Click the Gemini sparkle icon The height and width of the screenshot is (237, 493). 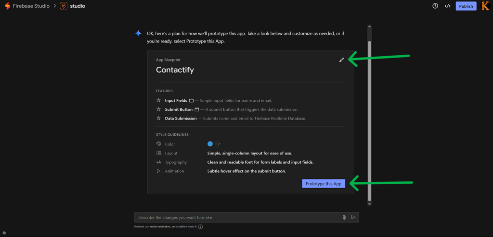point(138,33)
